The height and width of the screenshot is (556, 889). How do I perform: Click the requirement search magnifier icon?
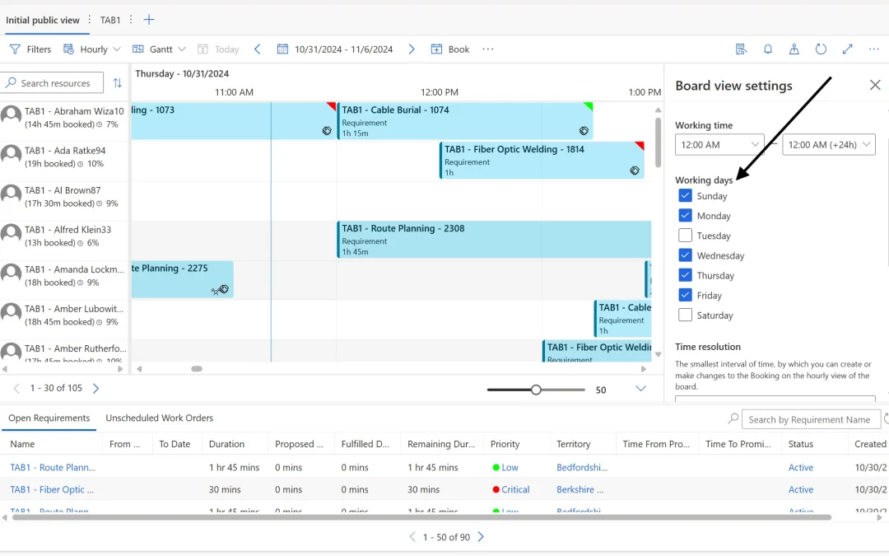click(733, 418)
